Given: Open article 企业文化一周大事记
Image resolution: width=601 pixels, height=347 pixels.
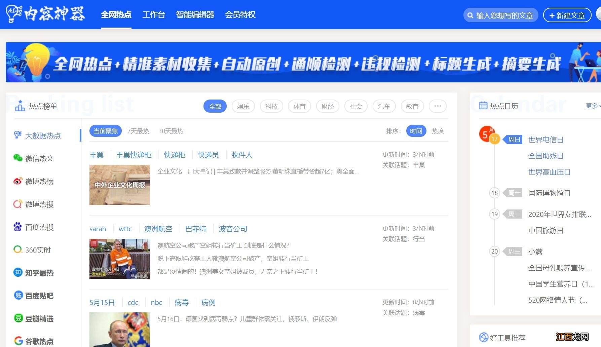Looking at the screenshot, I should click(x=258, y=171).
